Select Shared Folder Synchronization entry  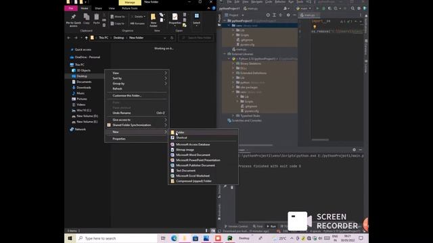tap(137, 125)
